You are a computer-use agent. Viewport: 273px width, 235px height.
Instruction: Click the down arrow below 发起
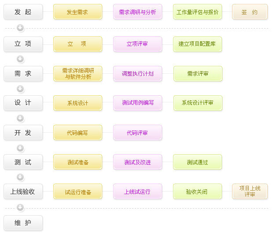[20, 28]
